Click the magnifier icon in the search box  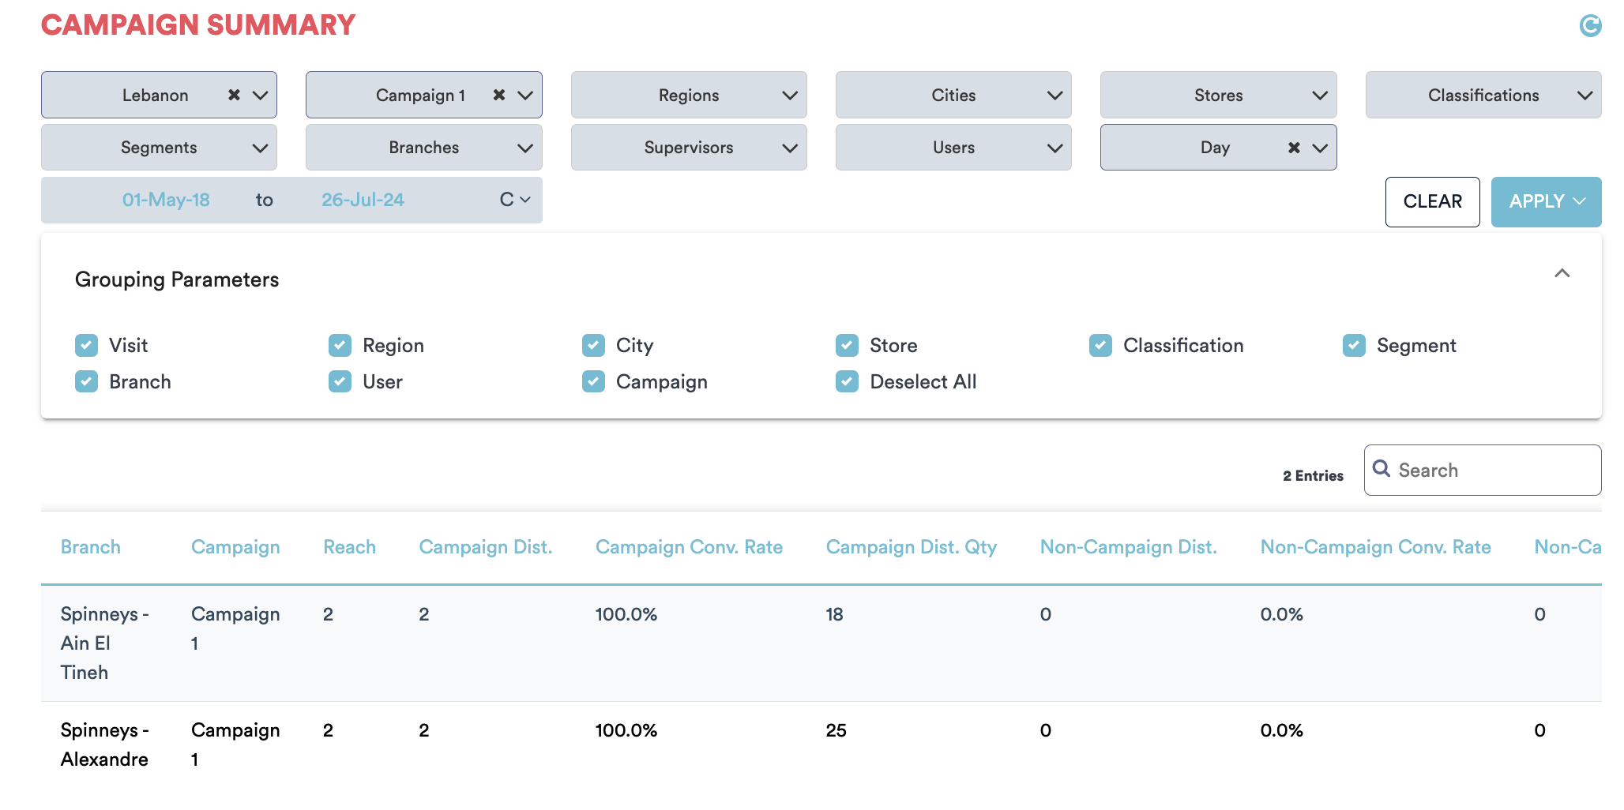coord(1382,469)
